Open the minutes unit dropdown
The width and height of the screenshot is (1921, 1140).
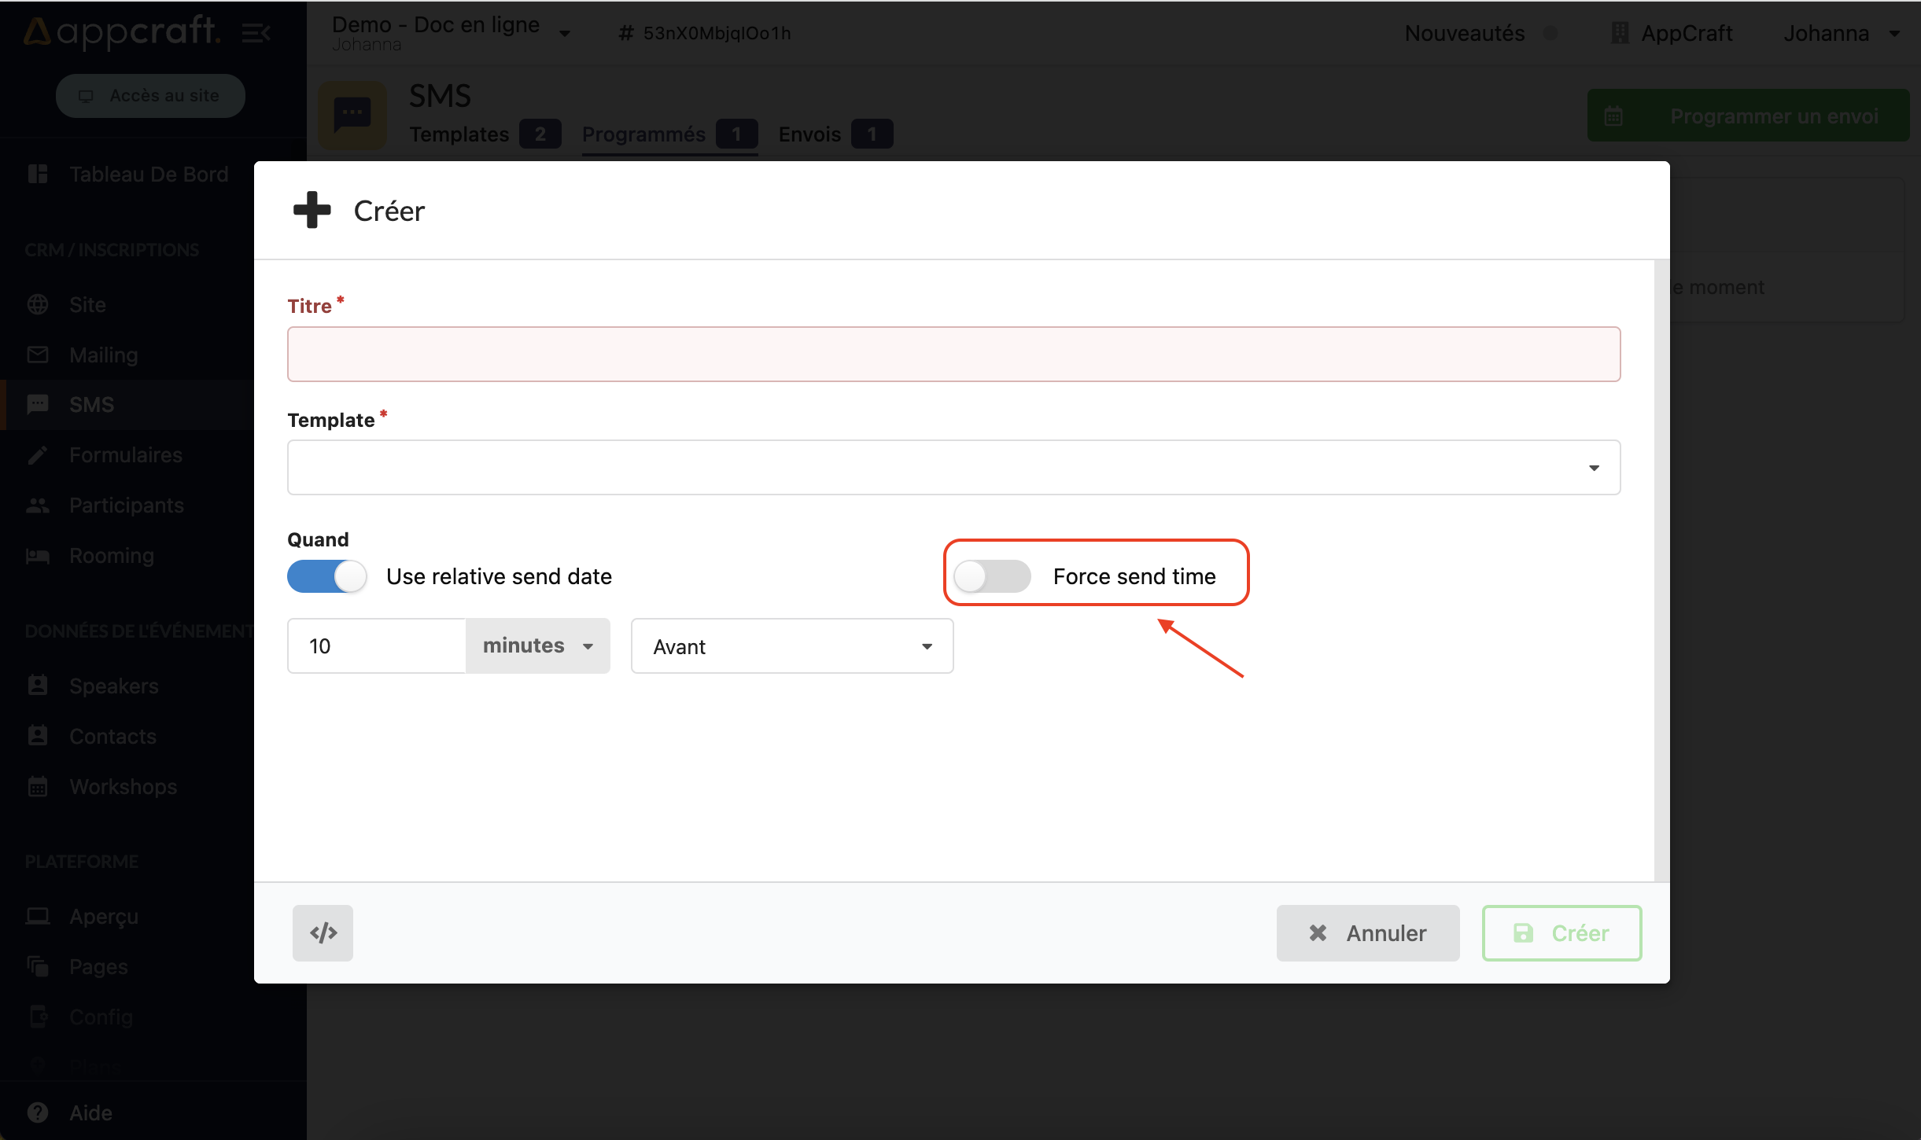(537, 645)
